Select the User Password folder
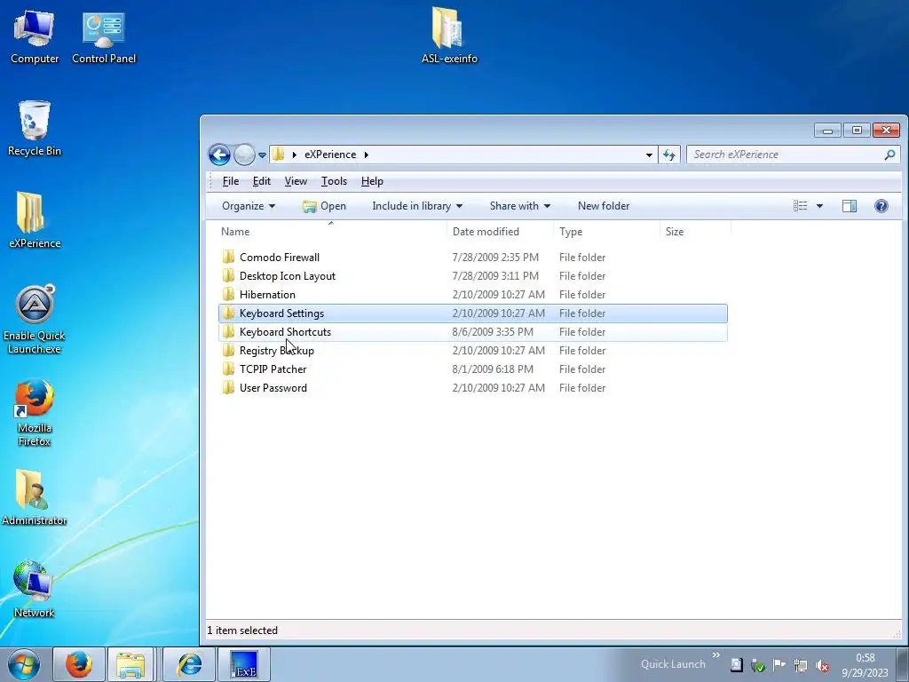This screenshot has height=682, width=909. tap(473, 387)
